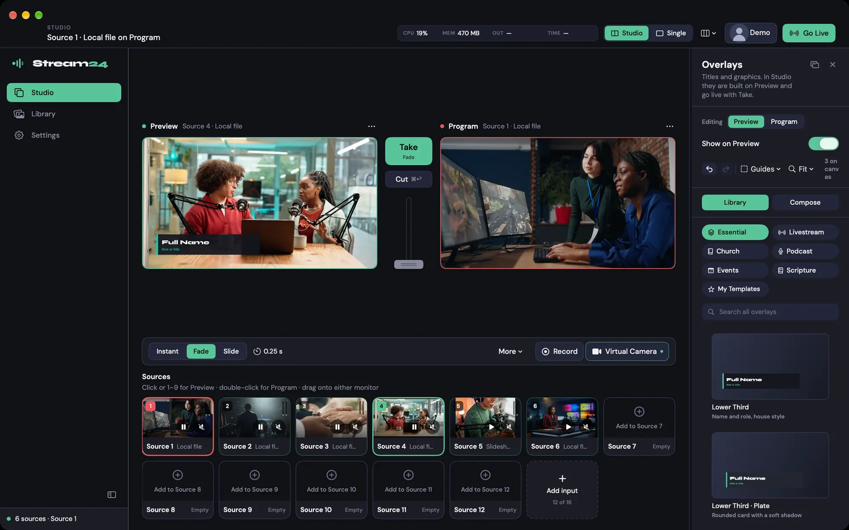
Task: Select Fade transition type
Action: pyautogui.click(x=201, y=351)
